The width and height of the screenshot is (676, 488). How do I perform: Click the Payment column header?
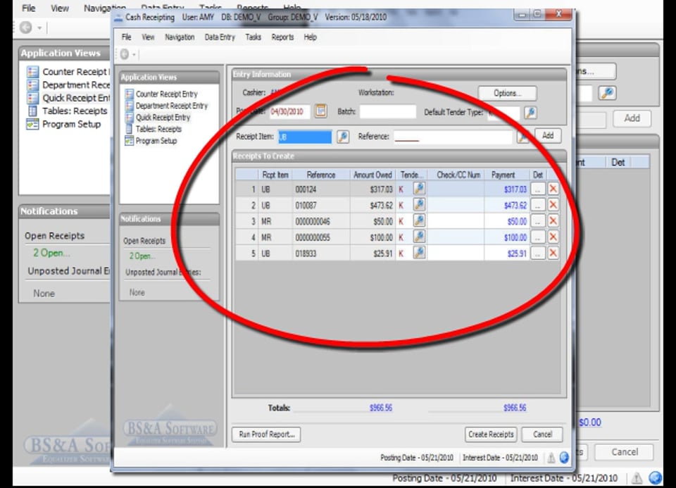tap(503, 175)
